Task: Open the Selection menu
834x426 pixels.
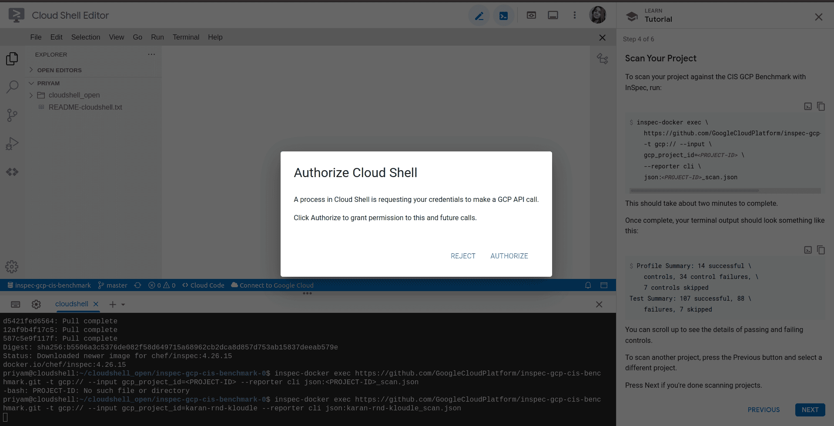Action: pos(86,37)
